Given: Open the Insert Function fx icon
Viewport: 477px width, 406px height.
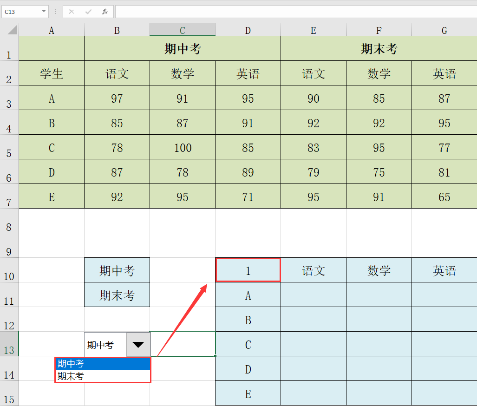Looking at the screenshot, I should 105,12.
